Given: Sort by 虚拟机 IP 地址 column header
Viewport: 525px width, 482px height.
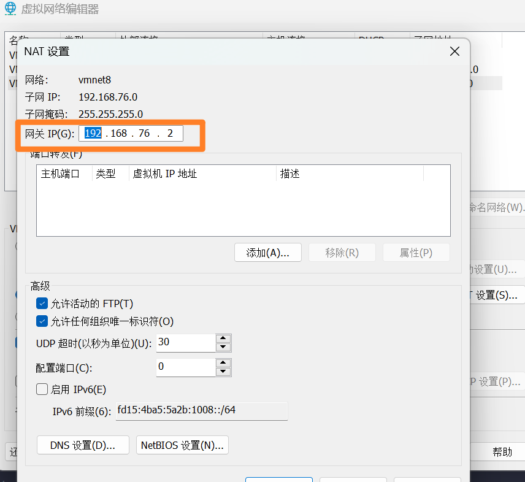Looking at the screenshot, I should tap(202, 174).
